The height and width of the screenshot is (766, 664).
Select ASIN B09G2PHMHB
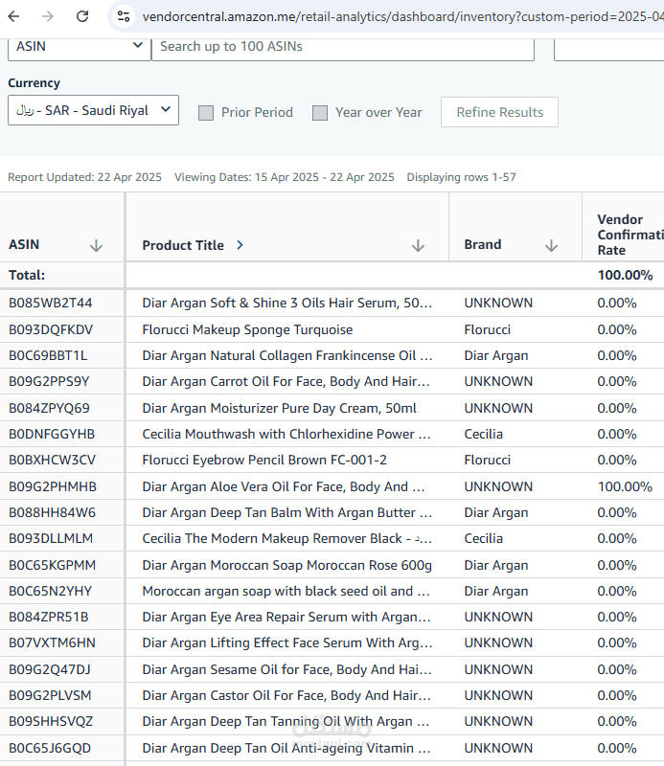coord(53,487)
